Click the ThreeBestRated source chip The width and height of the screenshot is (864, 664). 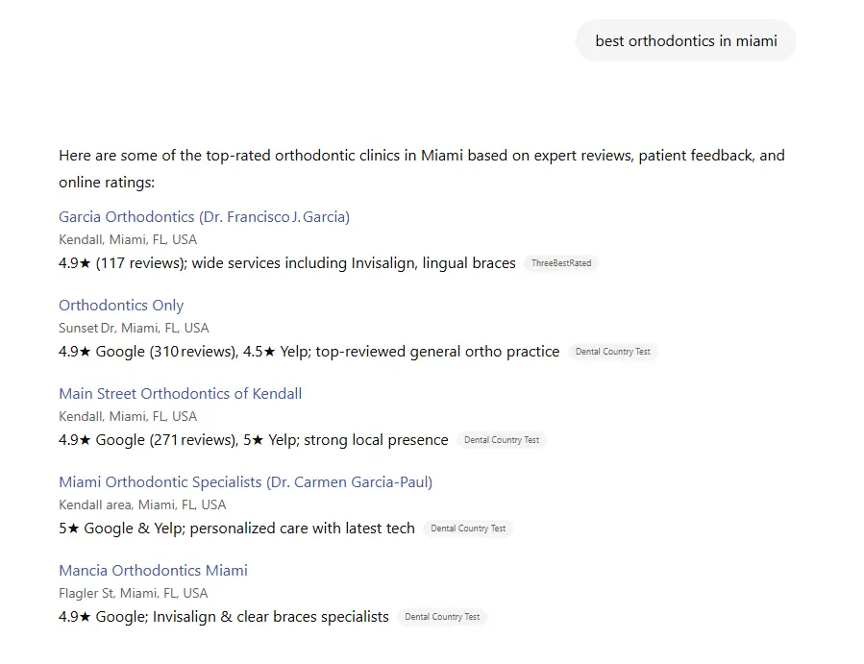coord(561,263)
